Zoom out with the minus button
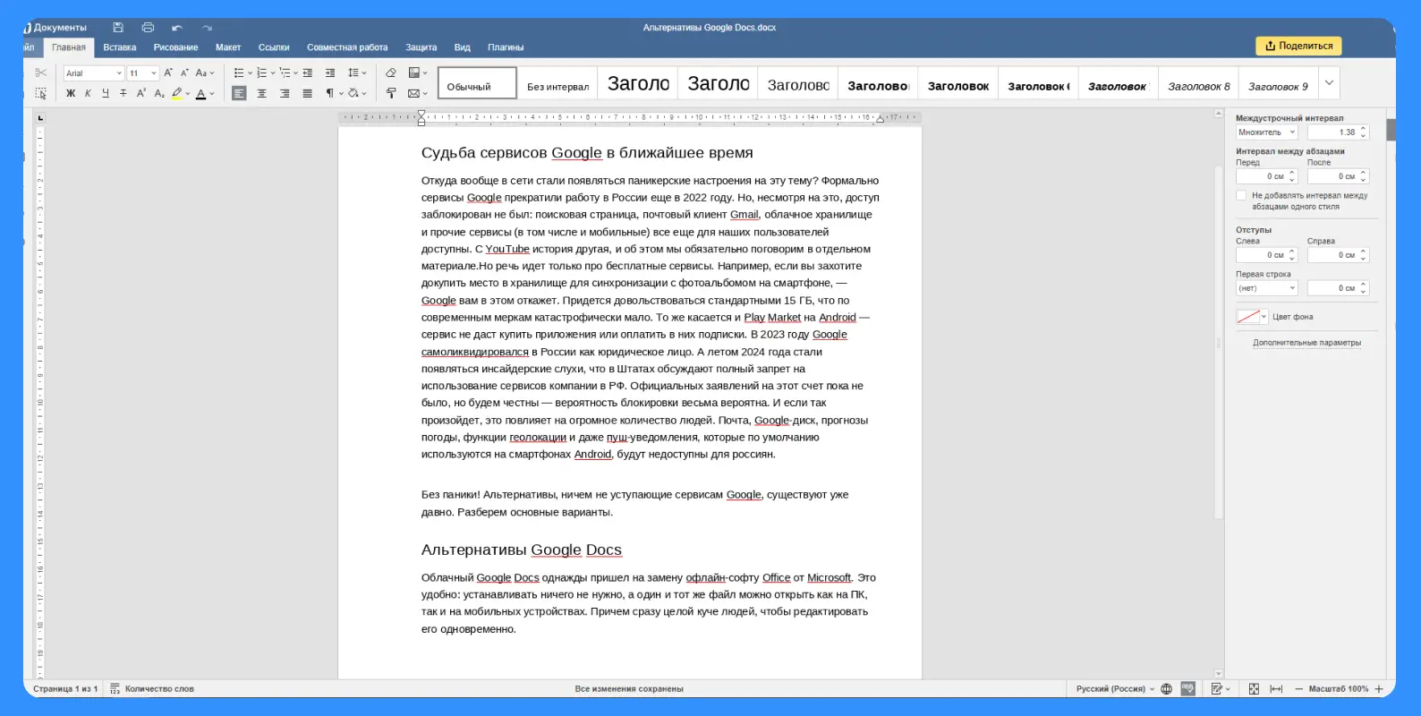The height and width of the screenshot is (716, 1421). (1298, 688)
